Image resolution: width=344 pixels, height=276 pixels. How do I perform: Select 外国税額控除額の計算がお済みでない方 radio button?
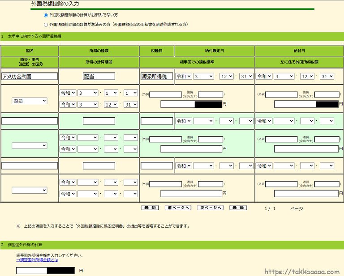coord(46,15)
